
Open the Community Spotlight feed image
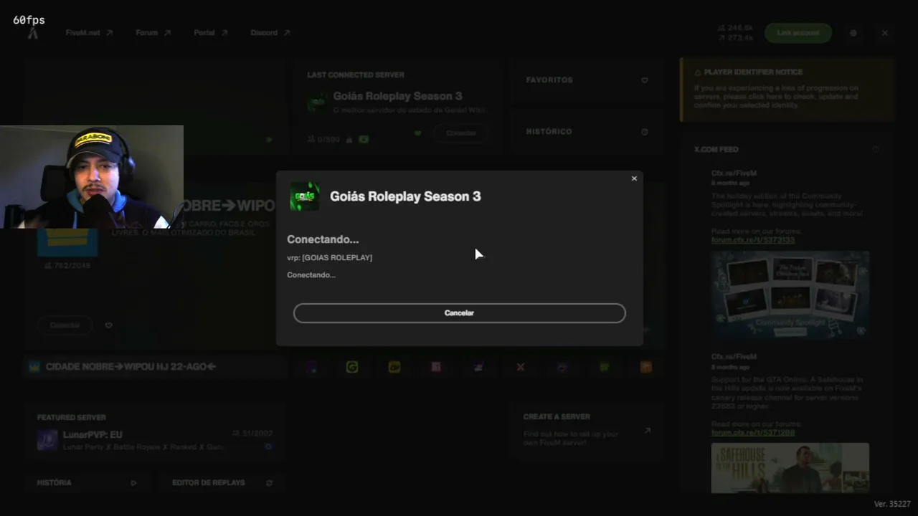tap(790, 294)
